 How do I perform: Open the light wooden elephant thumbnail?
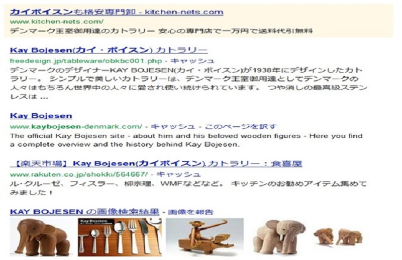279,237
